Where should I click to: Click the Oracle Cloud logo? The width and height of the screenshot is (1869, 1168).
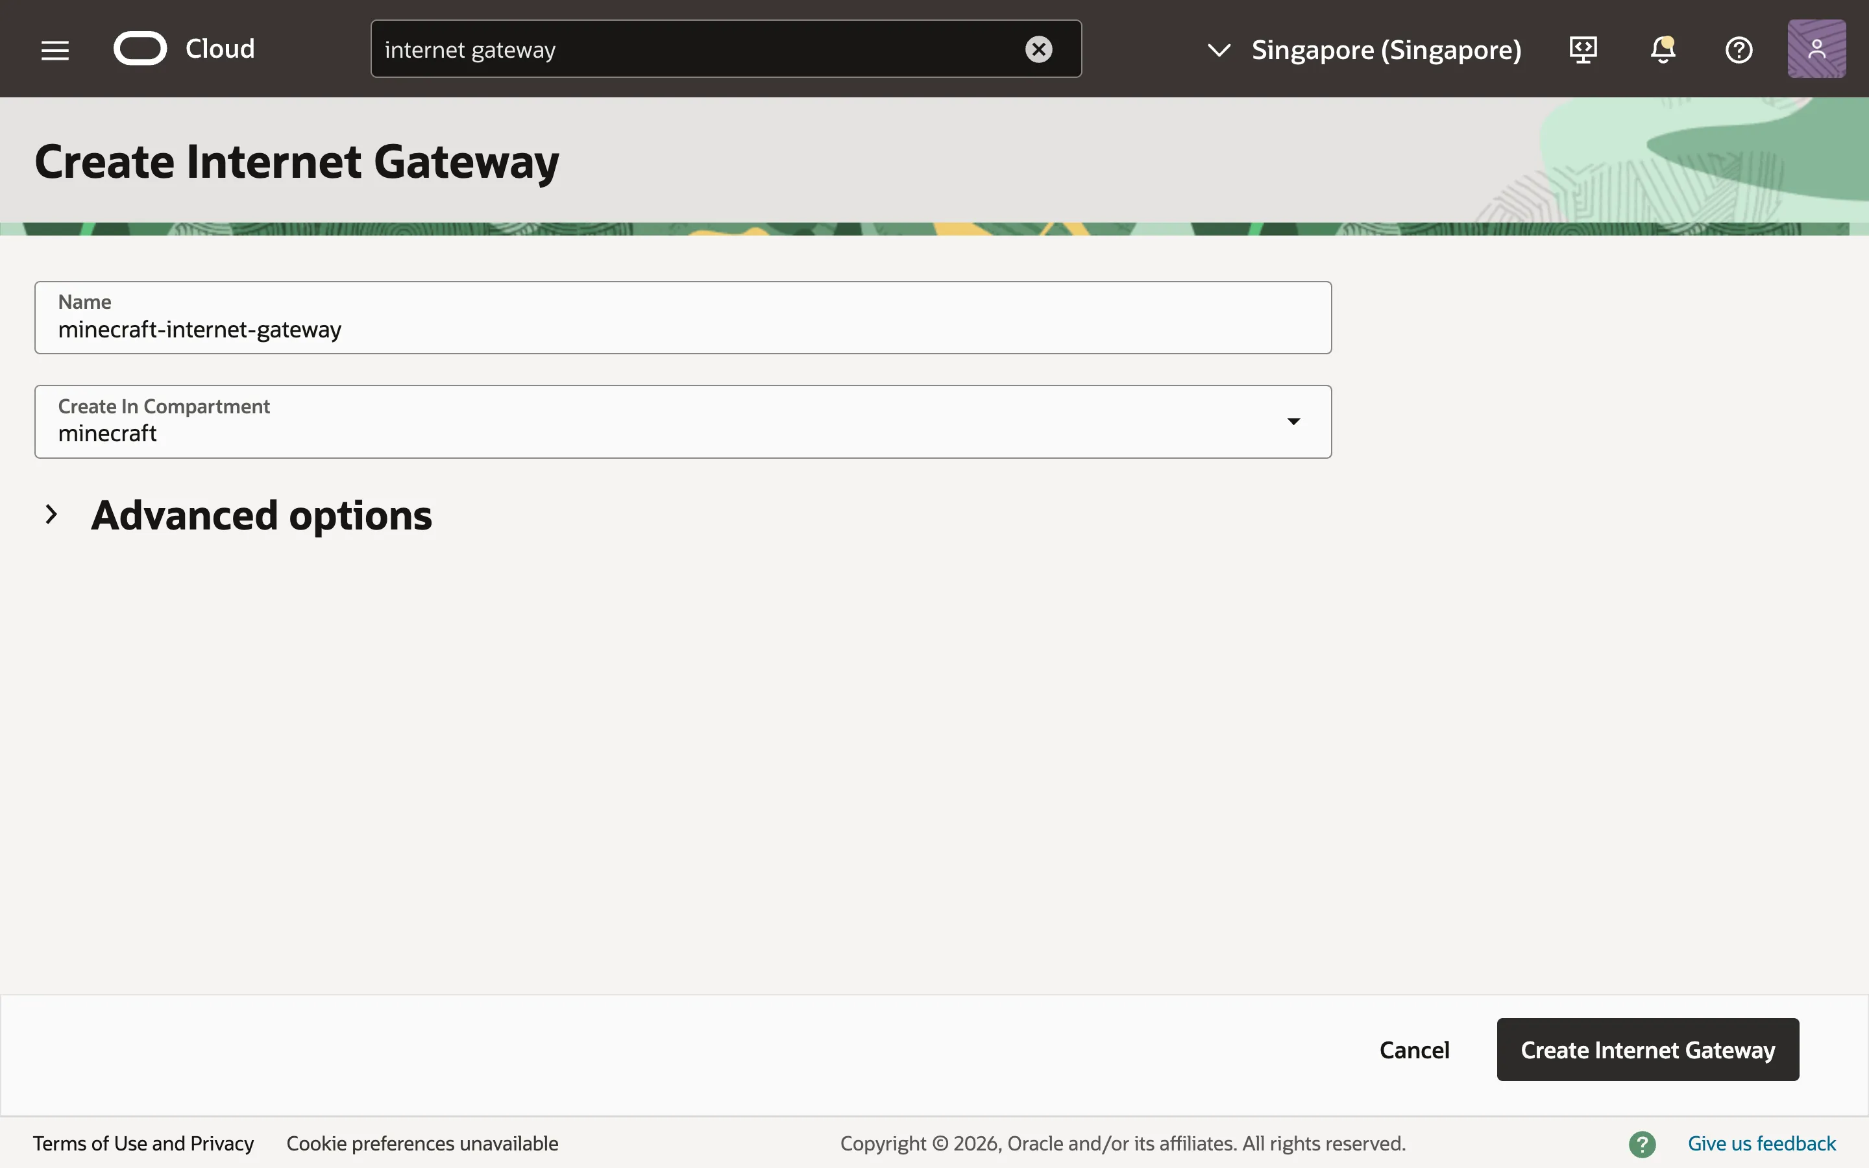(140, 48)
